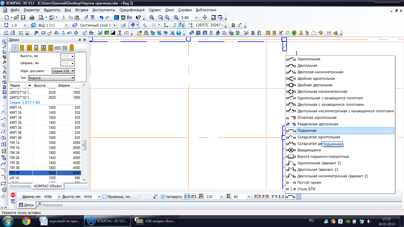Select the double-leaf solid door icon in the Двери panel
Viewport: 404px width, 227px height.
click(x=29, y=48)
